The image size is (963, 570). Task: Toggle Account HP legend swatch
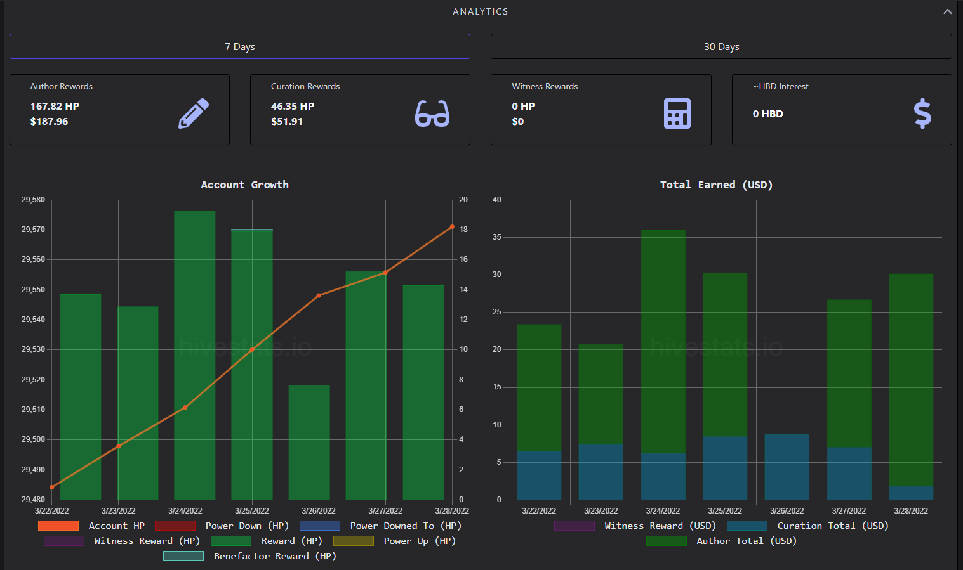(x=58, y=526)
